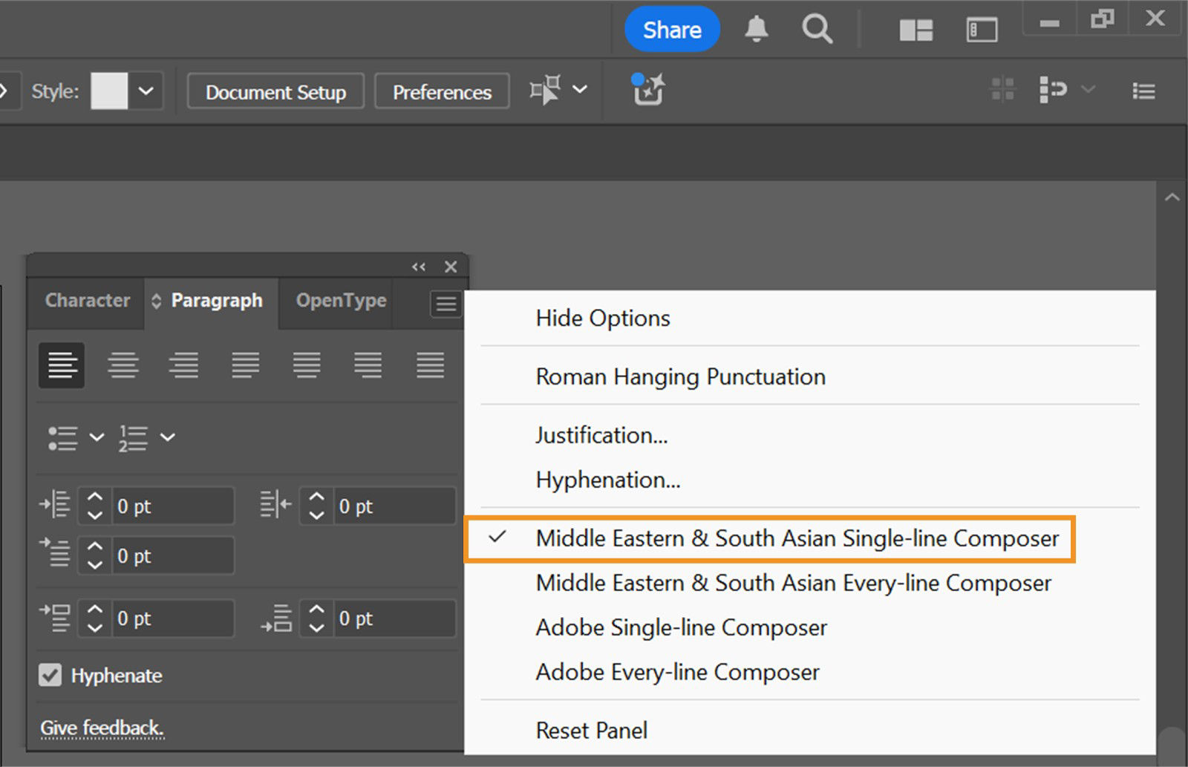Screen dimensions: 1188x767
Task: Open the workspace switcher icon
Action: (915, 30)
